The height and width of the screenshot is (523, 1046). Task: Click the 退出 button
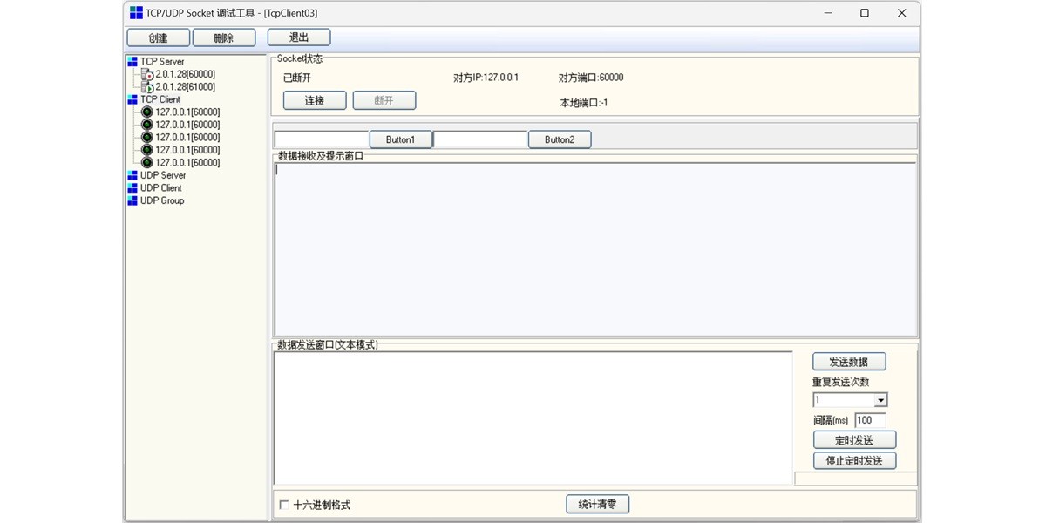coord(297,37)
